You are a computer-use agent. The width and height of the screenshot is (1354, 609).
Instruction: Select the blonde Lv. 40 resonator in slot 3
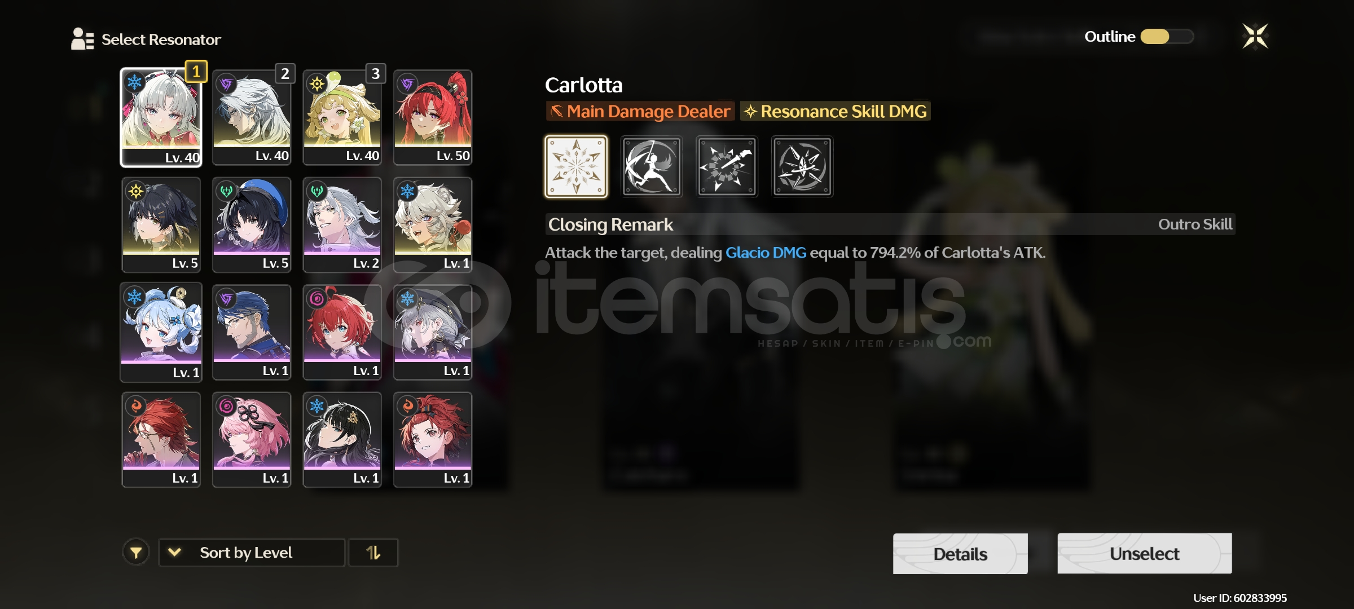tap(342, 117)
